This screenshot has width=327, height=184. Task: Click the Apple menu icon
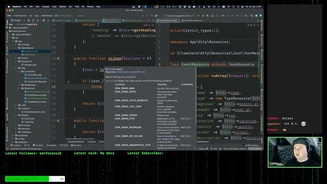coord(9,7)
